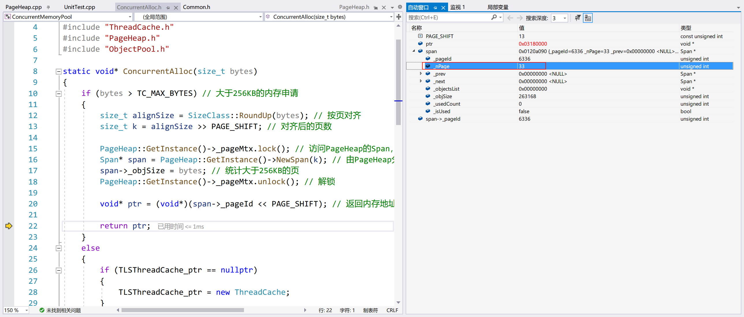Viewport: 744px width, 317px height.
Task: Open the search depth dropdown
Action: tap(565, 18)
